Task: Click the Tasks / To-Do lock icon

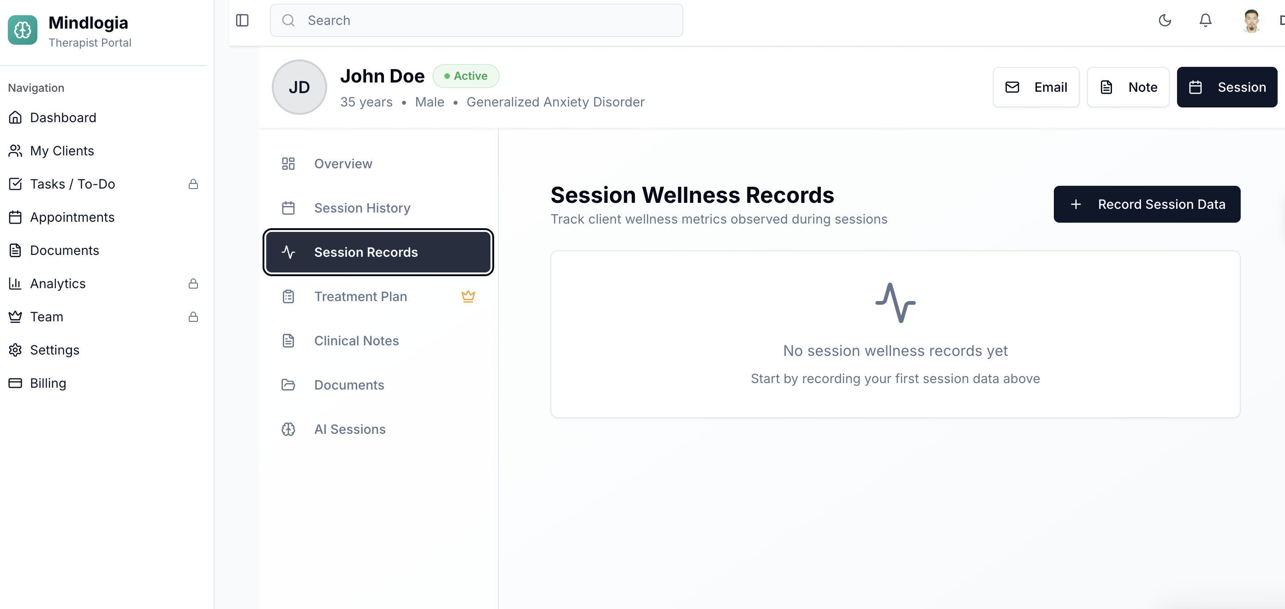Action: click(x=193, y=184)
